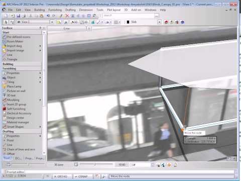The height and width of the screenshot is (181, 241).
Task: Expand the Building toolbox section
Action: (x=22, y=64)
